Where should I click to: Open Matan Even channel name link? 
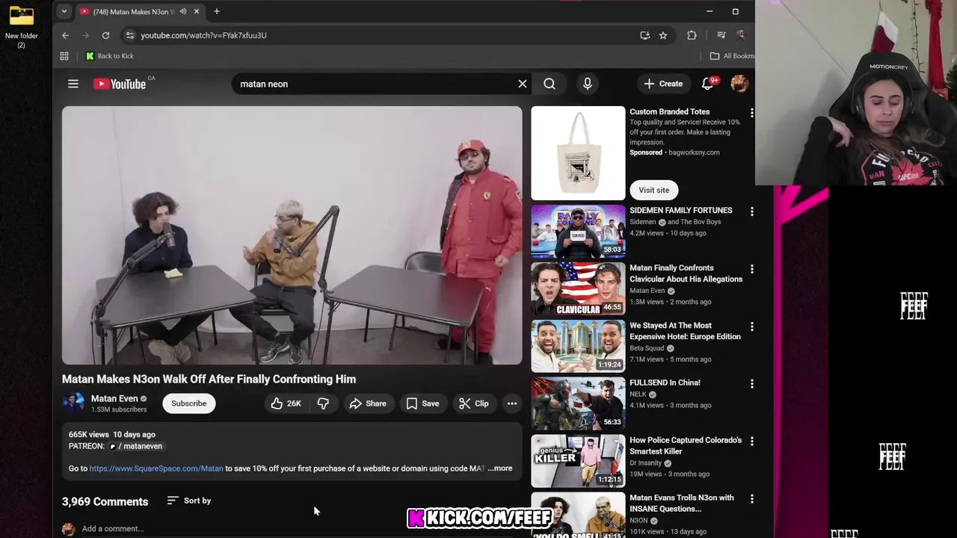tap(114, 399)
